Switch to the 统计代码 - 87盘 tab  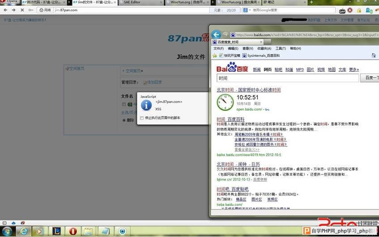(x=44, y=2)
